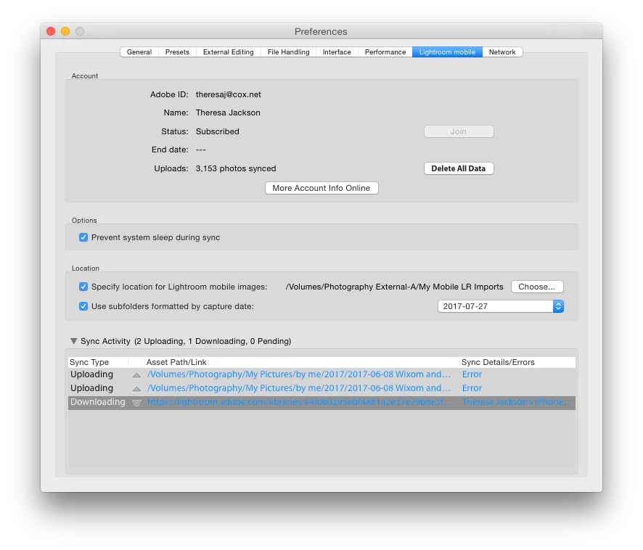Open the 2017-07-27 date format dropdown
The height and width of the screenshot is (550, 643).
(501, 306)
